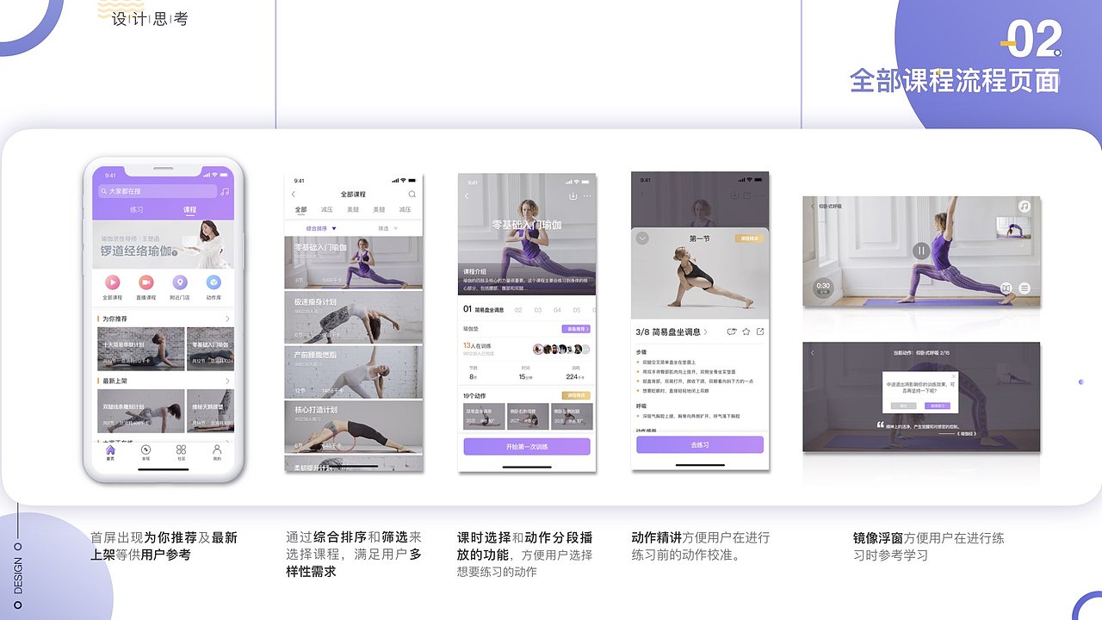Tap the music note icon beside the search bar

(x=225, y=191)
